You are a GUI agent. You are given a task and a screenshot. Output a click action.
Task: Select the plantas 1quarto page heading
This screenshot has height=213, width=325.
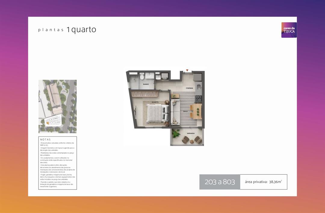click(x=67, y=30)
